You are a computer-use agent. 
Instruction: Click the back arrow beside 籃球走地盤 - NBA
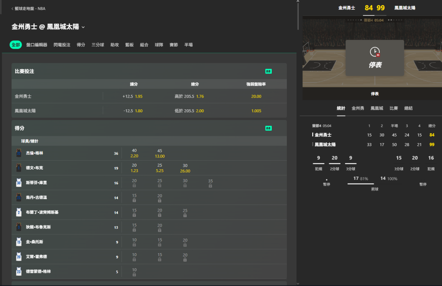click(x=12, y=8)
